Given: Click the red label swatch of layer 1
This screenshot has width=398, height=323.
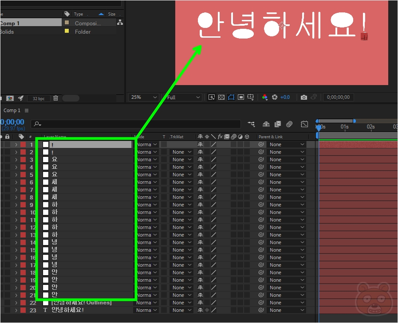Looking at the screenshot, I should 23,144.
